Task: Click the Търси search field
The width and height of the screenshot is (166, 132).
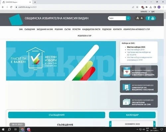Action: tap(117, 18)
